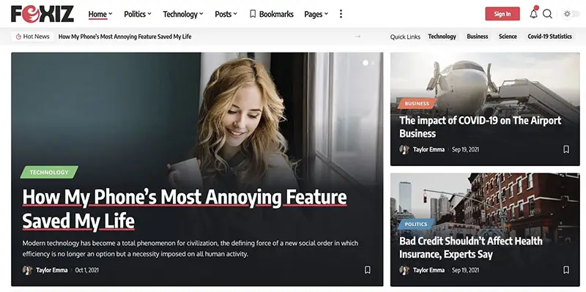586x292 pixels.
Task: Click the Sign In button
Action: pos(502,14)
